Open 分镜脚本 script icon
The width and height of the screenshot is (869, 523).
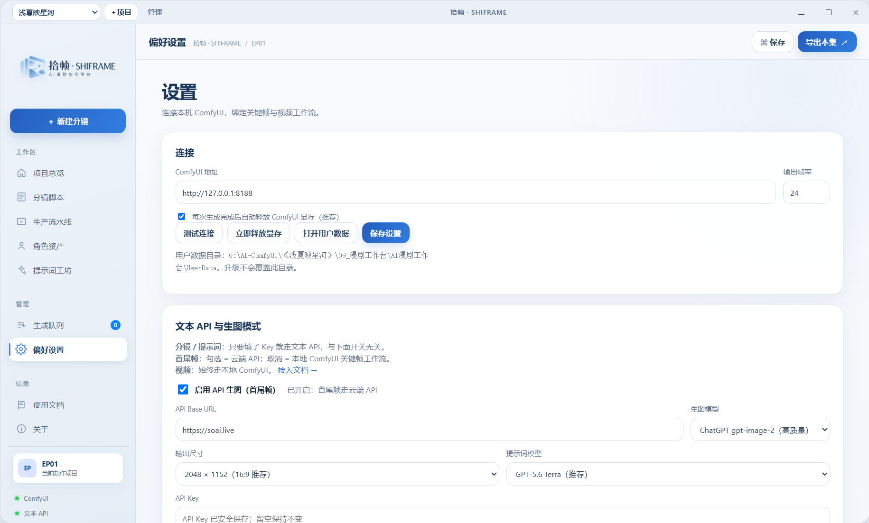tap(21, 197)
